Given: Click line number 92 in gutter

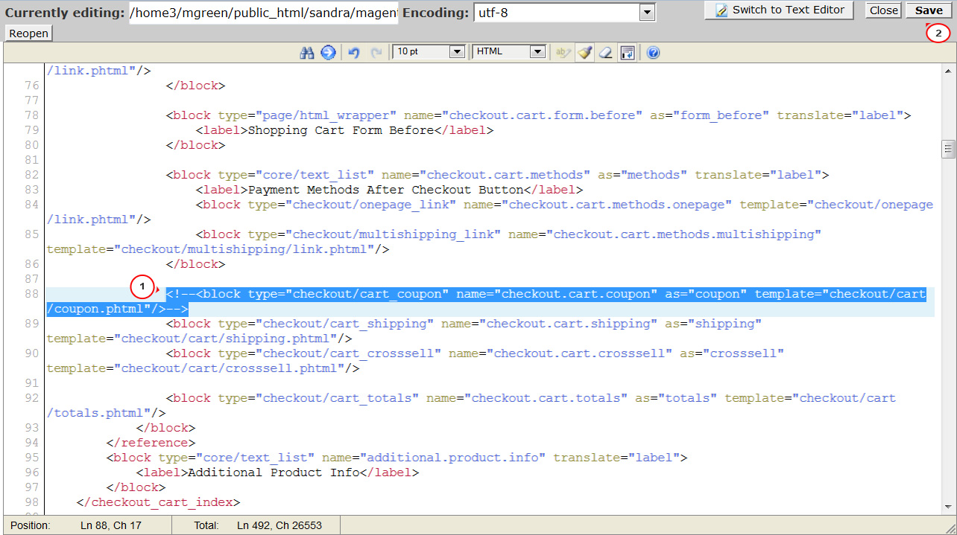Looking at the screenshot, I should click(x=31, y=398).
